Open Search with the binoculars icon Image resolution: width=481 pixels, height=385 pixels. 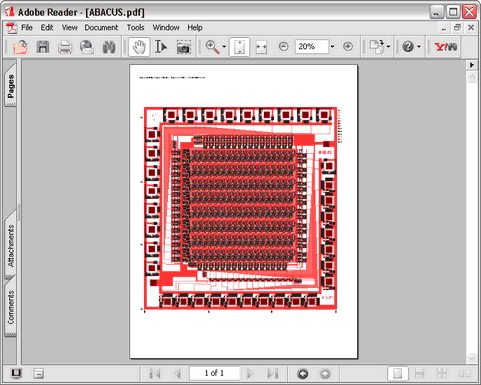(109, 47)
